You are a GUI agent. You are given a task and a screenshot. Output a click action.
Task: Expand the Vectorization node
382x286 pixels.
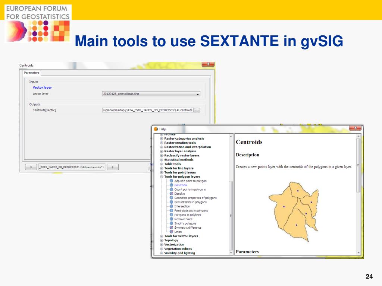tap(162, 245)
